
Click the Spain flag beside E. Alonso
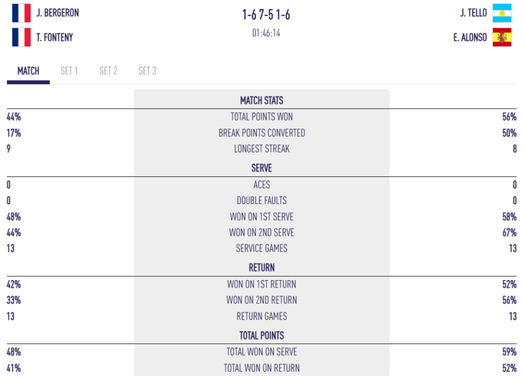(502, 37)
